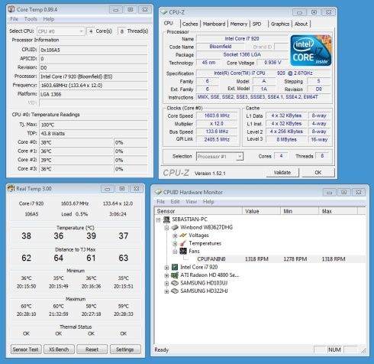
Task: Collapse the SEBASTIAN-PC tree node
Action: pyautogui.click(x=159, y=219)
